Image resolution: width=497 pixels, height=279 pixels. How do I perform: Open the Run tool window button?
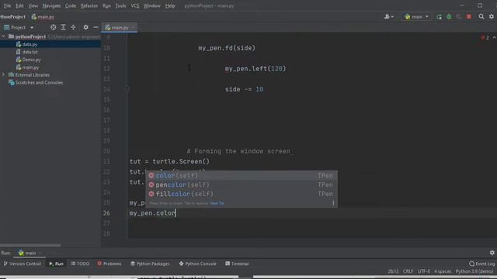pos(57,263)
